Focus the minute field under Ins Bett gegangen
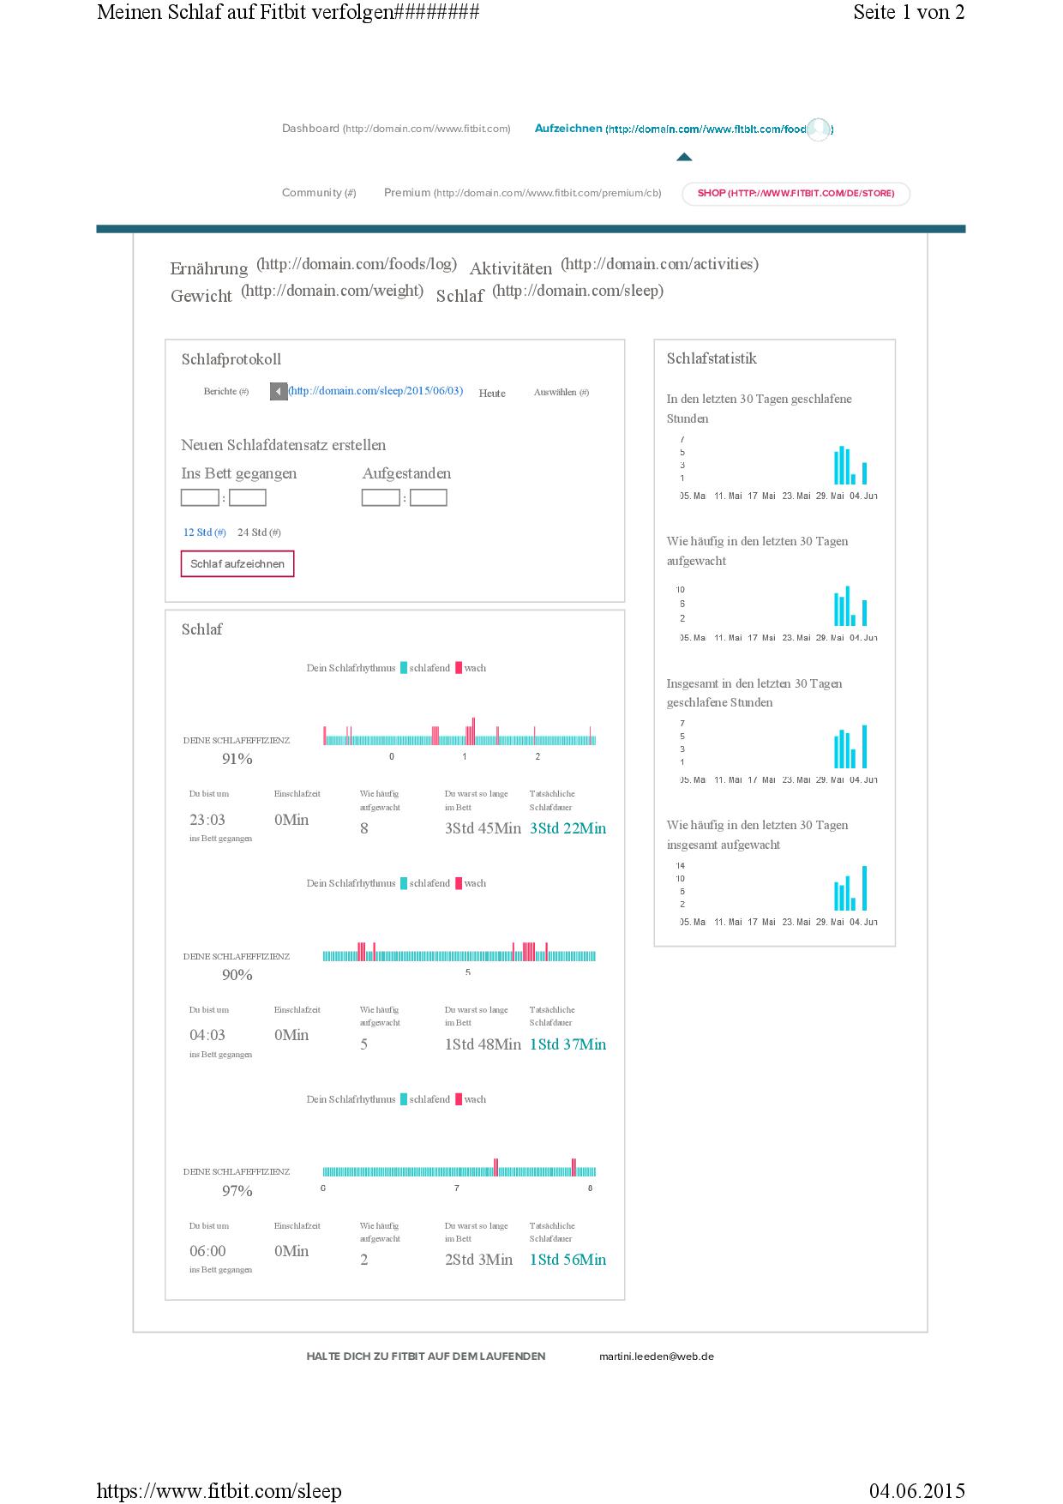Image resolution: width=1063 pixels, height=1504 pixels. click(x=248, y=497)
